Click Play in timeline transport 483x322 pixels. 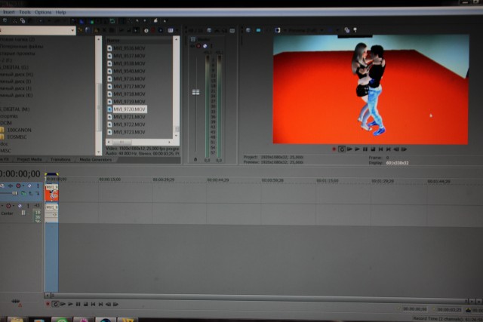coord(70,304)
